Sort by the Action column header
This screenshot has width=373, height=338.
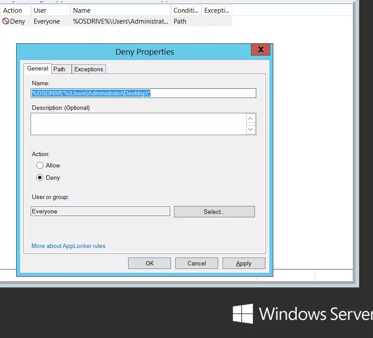15,10
